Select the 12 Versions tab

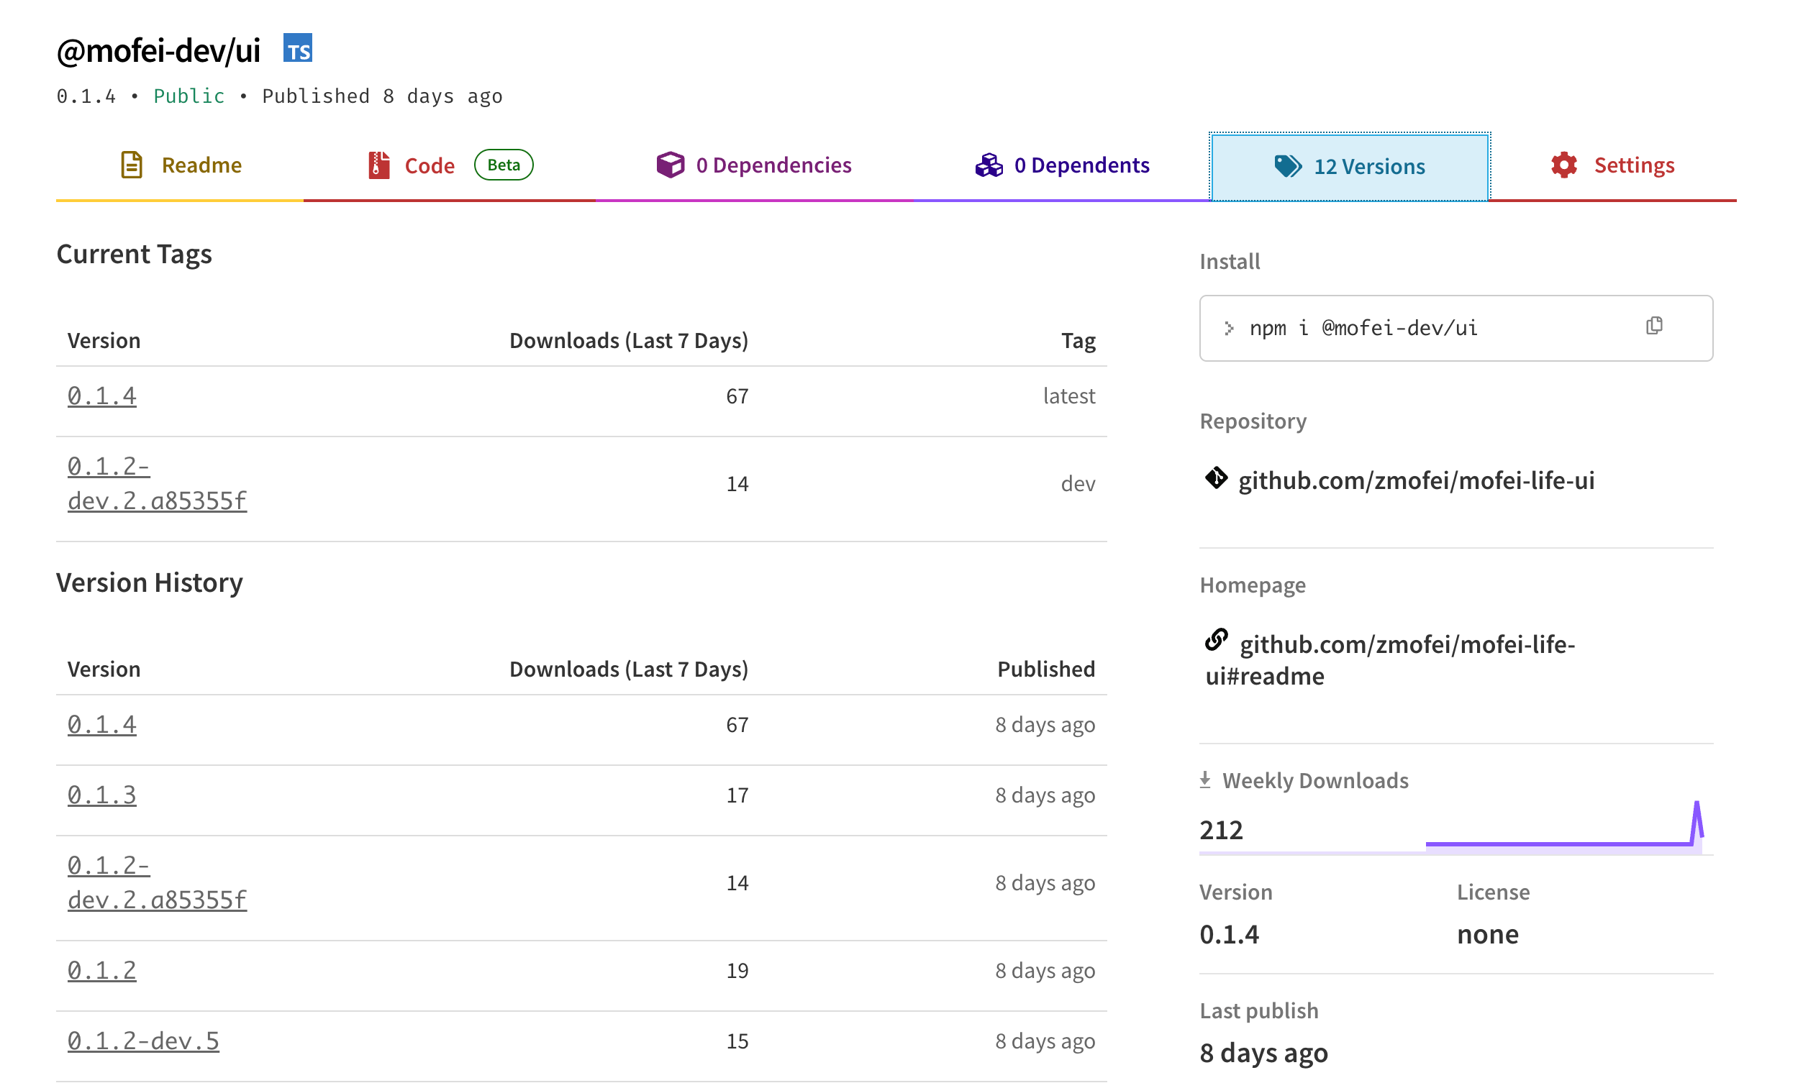[x=1350, y=166]
